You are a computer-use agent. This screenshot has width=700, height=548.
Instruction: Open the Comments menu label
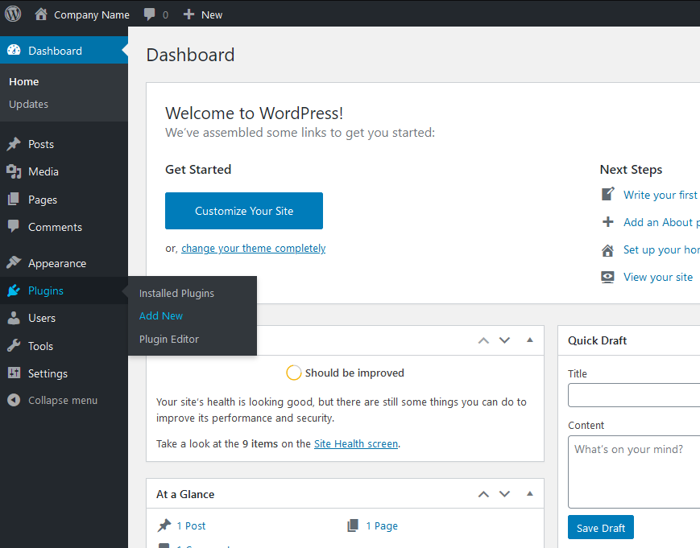[x=55, y=227]
